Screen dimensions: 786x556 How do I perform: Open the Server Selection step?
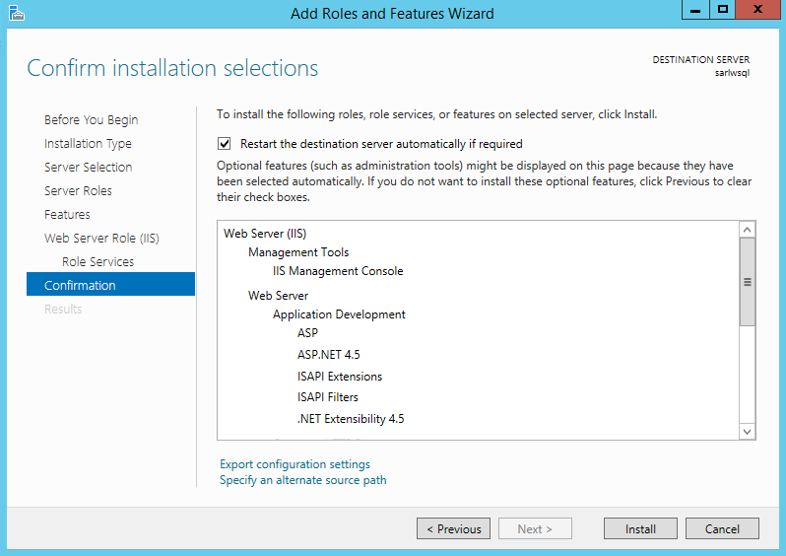pyautogui.click(x=88, y=168)
